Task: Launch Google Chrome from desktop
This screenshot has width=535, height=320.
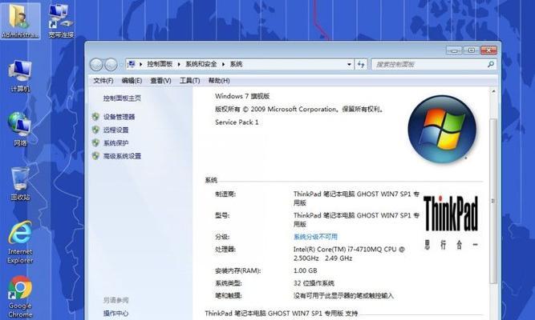Action: coord(20,297)
